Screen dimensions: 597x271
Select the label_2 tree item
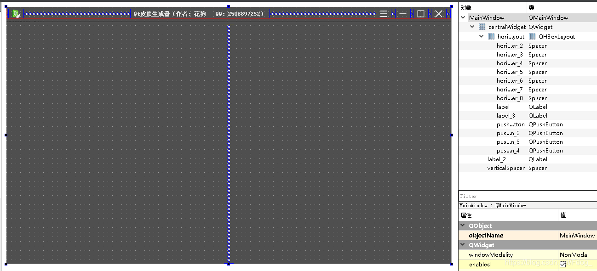[x=497, y=159]
